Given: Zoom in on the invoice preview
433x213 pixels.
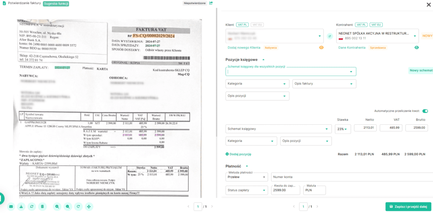Looking at the screenshot, I should (57, 207).
